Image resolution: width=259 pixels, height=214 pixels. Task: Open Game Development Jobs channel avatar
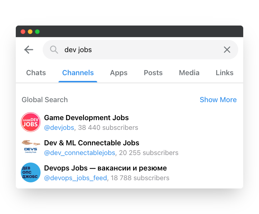(31, 122)
